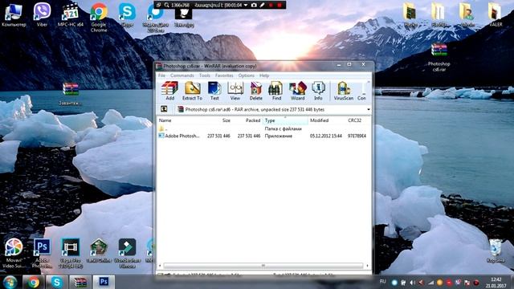Open the Viber desktop shortcut

pos(42,14)
